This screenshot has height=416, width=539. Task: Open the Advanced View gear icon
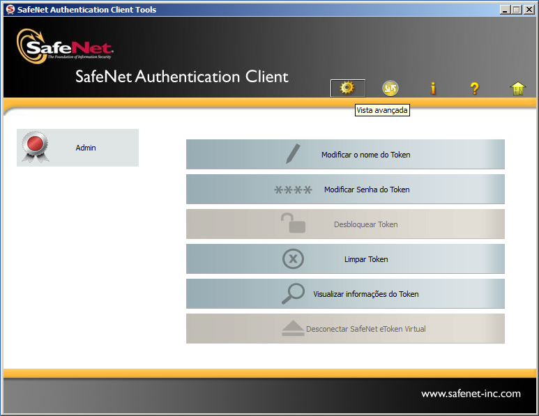[x=347, y=88]
